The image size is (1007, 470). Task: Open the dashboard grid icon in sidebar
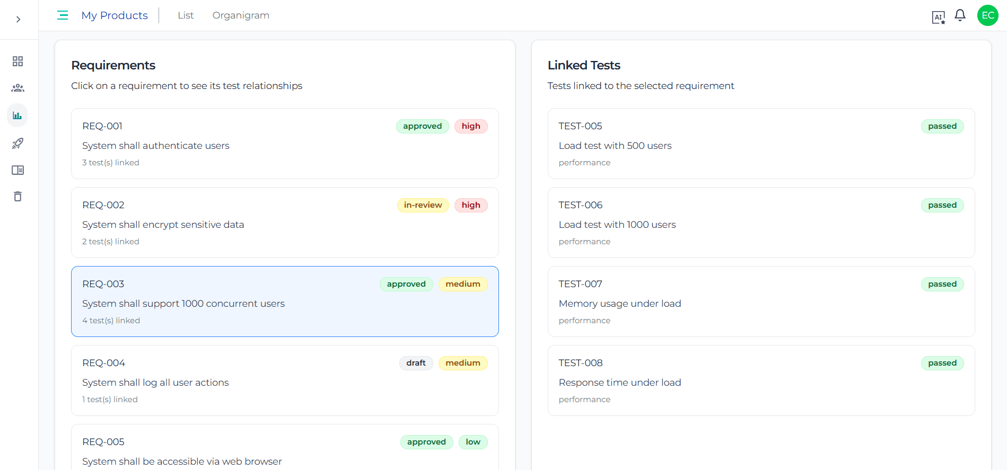17,61
